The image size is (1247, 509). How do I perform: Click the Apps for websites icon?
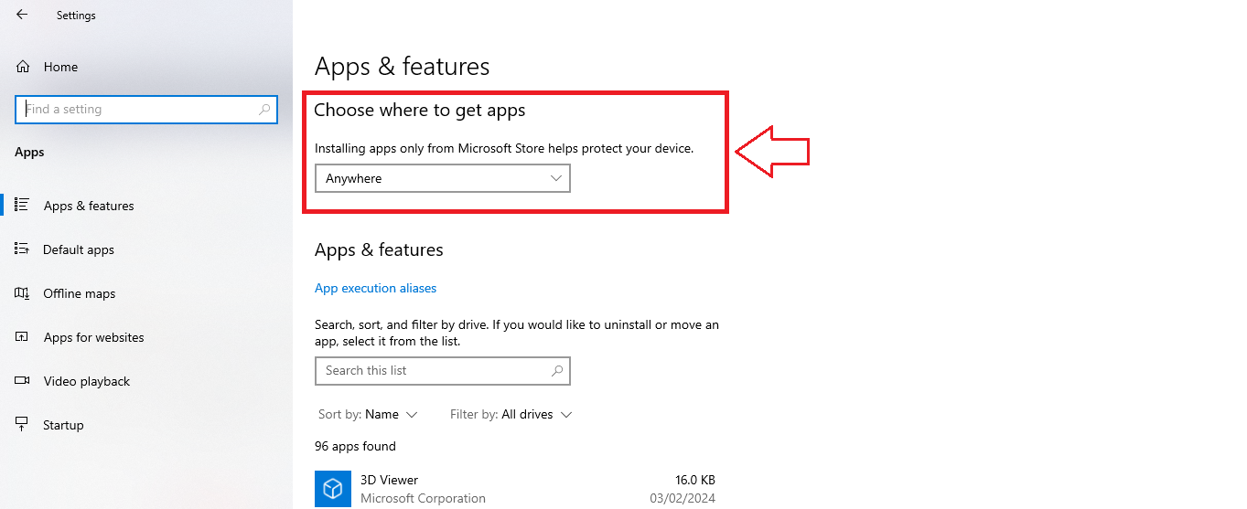pos(23,337)
